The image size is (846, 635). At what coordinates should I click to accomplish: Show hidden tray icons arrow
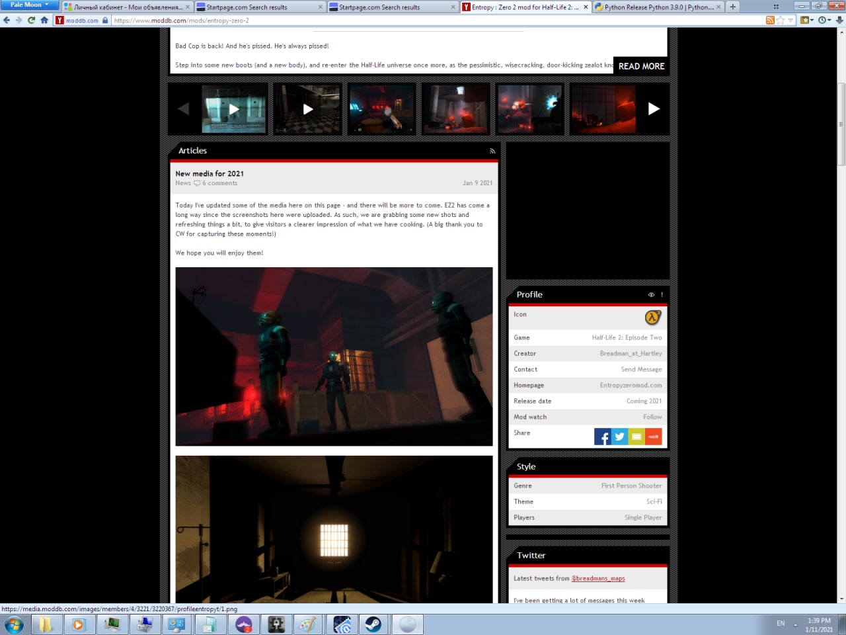[795, 624]
